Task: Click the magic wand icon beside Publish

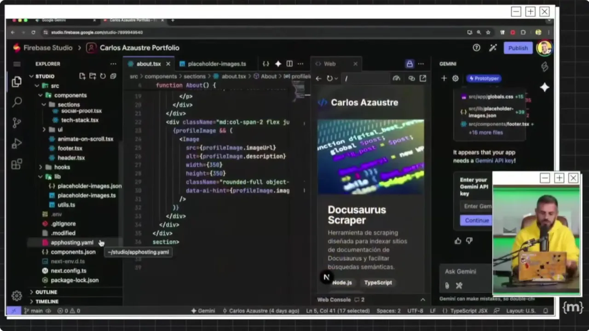Action: point(493,48)
